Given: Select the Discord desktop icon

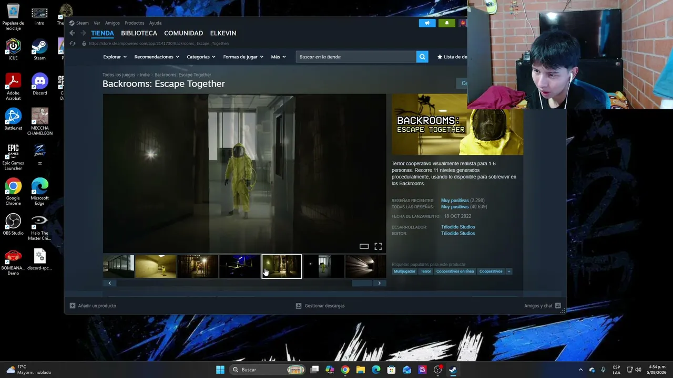Looking at the screenshot, I should click(x=40, y=85).
